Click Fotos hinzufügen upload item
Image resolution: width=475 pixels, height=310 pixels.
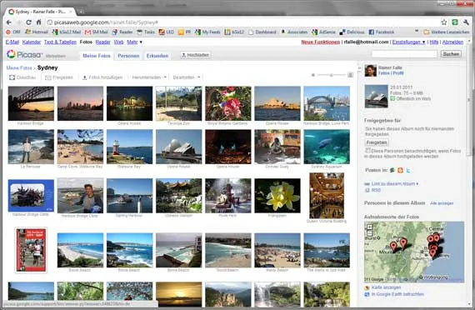point(102,77)
